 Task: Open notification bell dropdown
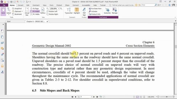coord(170,5)
